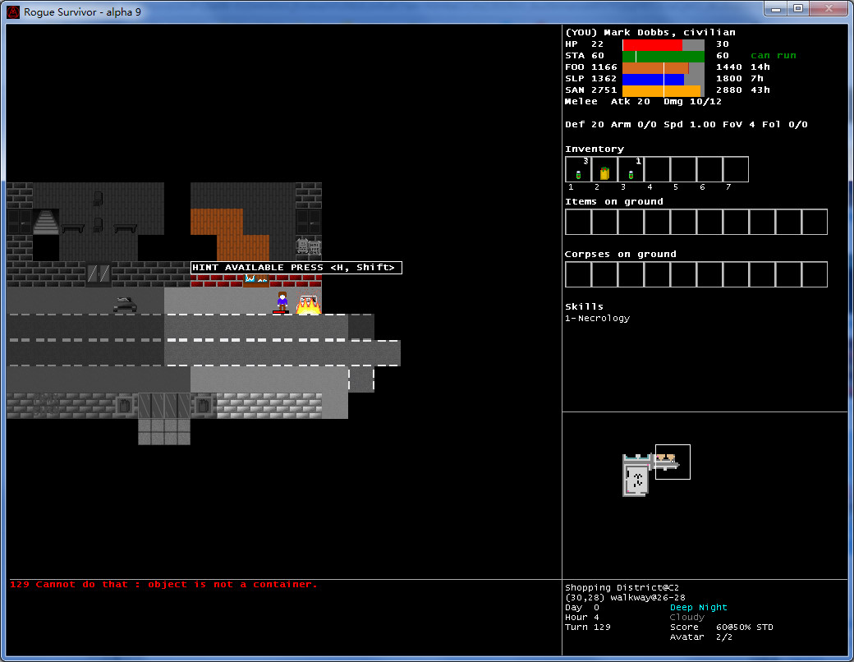Screen dimensions: 854x662
Task: Select the yellow grocery bag in inventory slot 2
Action: 604,169
